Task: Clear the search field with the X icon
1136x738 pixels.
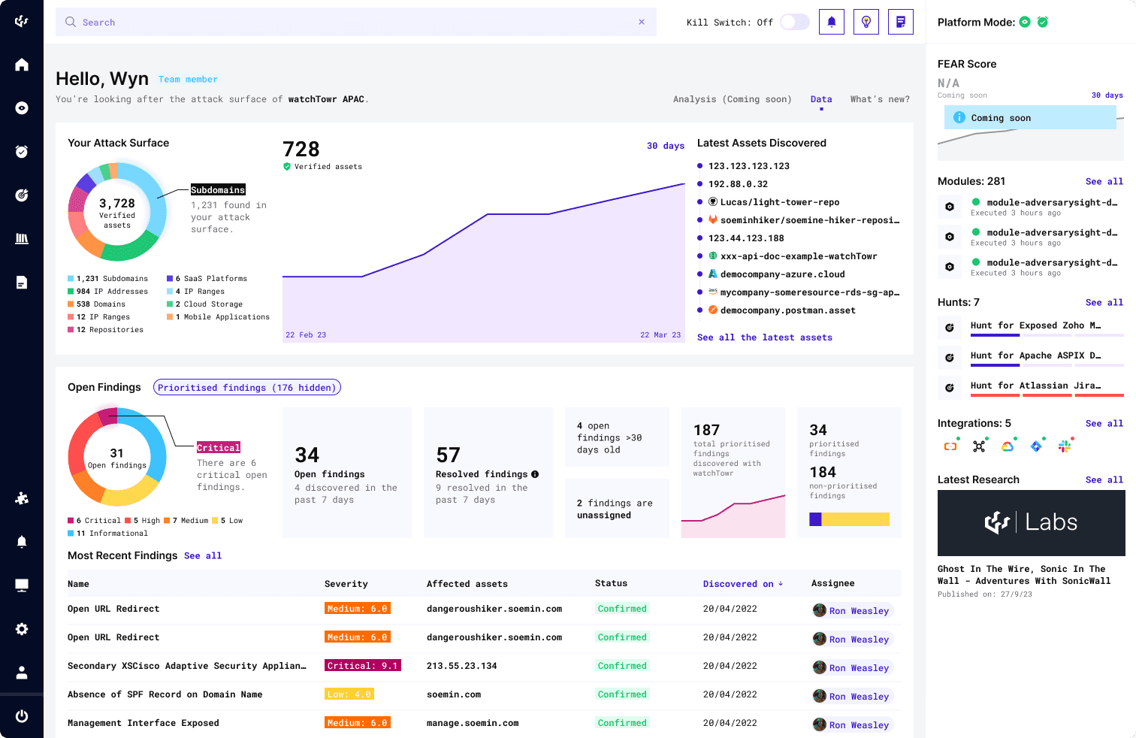Action: (642, 22)
